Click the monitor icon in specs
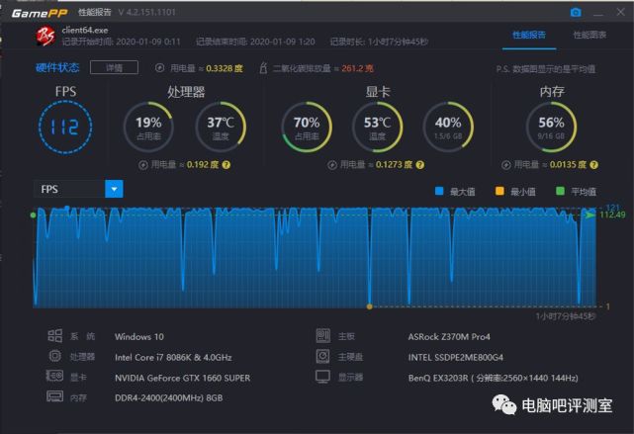This screenshot has height=434, width=634. (323, 377)
